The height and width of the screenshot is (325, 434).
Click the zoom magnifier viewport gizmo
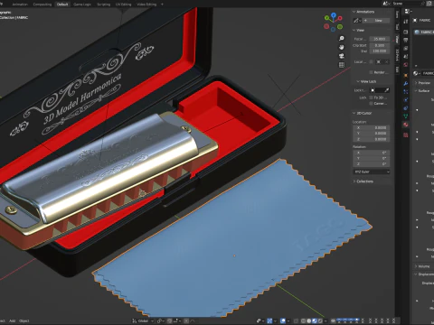(342, 38)
